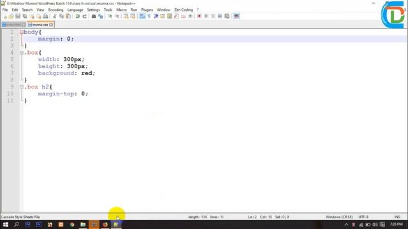Open the Edit menu
The image size is (408, 229).
[15, 10]
